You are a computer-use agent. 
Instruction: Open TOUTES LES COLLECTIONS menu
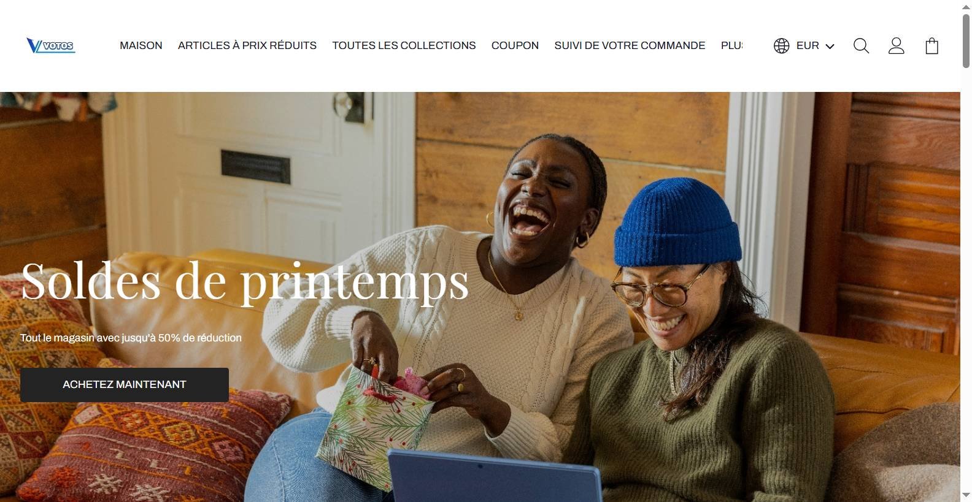pos(404,46)
